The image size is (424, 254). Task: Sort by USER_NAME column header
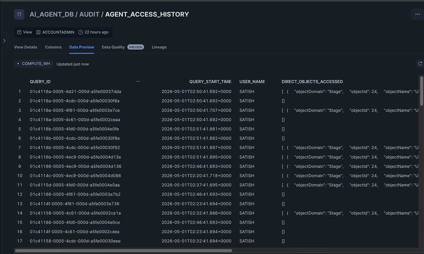pyautogui.click(x=252, y=81)
